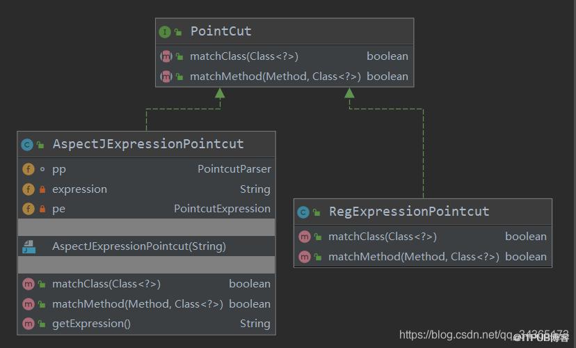The width and height of the screenshot is (576, 348).
Task: Select the RegExpressionPointcut class title
Action: (x=409, y=212)
